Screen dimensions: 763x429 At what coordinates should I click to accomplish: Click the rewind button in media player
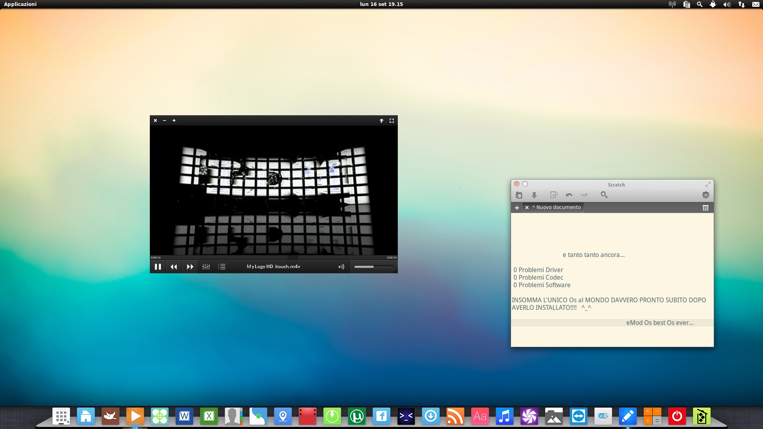pos(173,266)
